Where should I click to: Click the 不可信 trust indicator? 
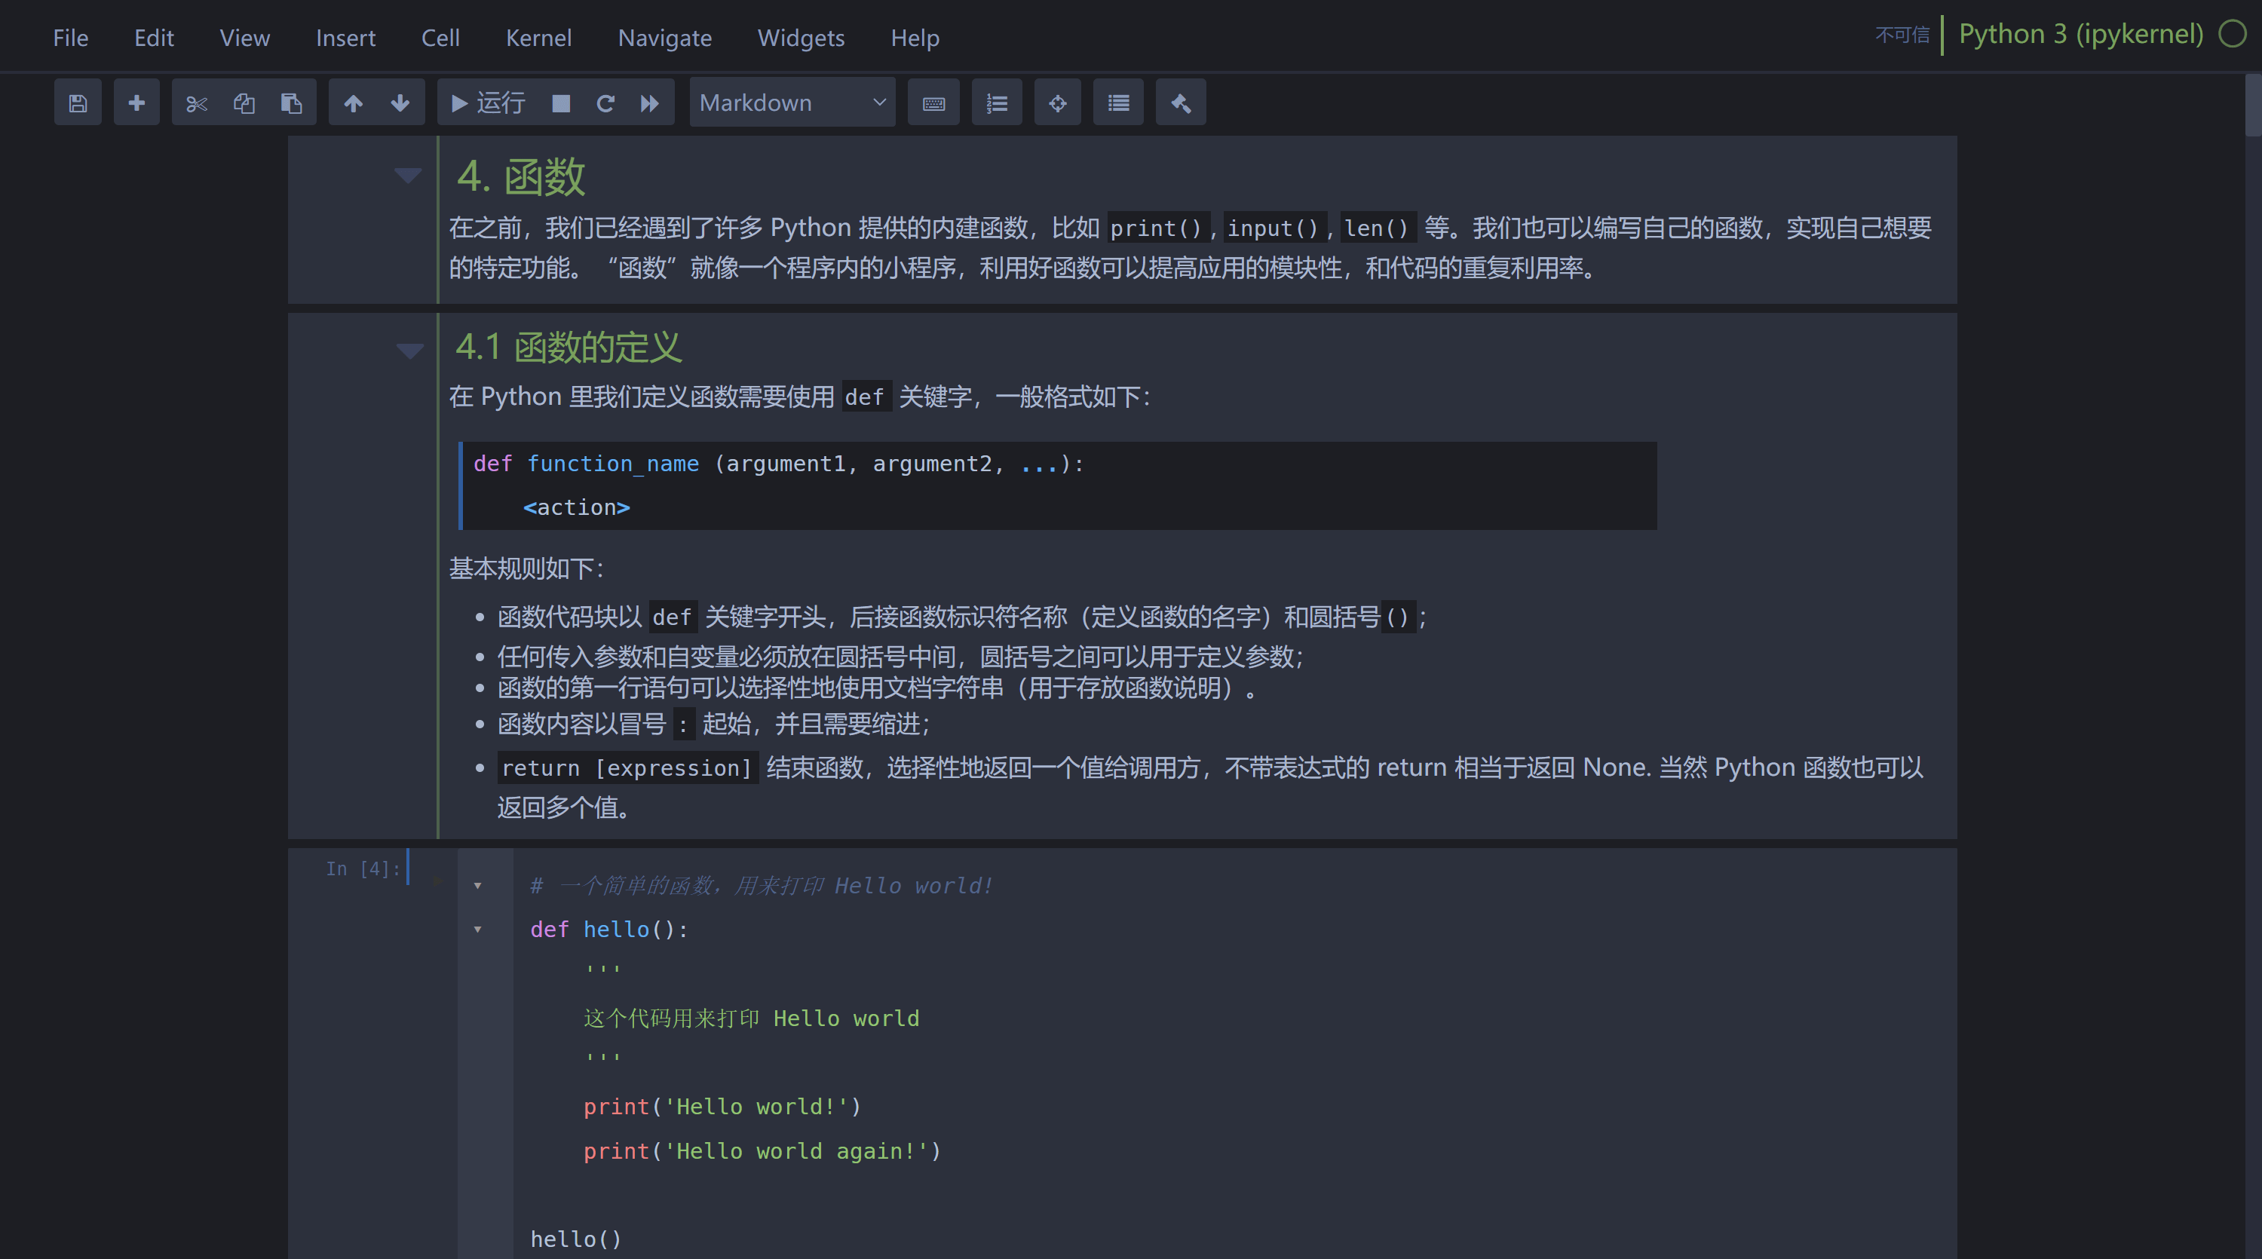tap(1902, 35)
